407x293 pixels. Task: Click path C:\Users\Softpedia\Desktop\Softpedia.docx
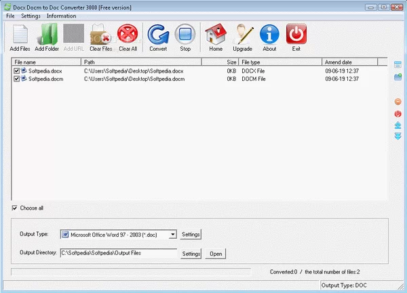pyautogui.click(x=134, y=71)
